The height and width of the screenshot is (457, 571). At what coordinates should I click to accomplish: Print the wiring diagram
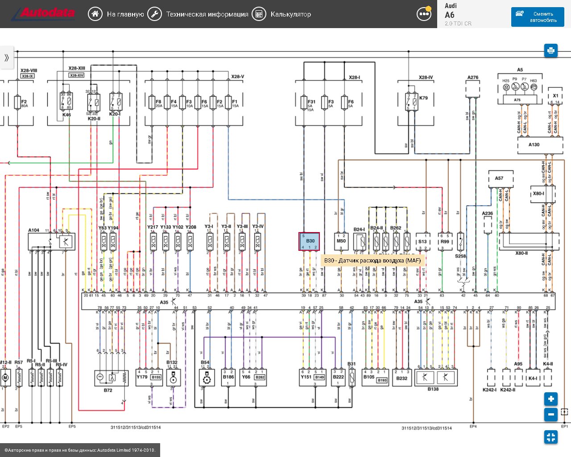coord(551,50)
